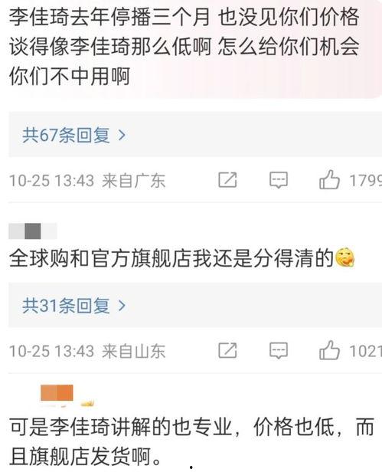The width and height of the screenshot is (382, 472).
Task: Open orange blurred username profile
Action: (57, 393)
